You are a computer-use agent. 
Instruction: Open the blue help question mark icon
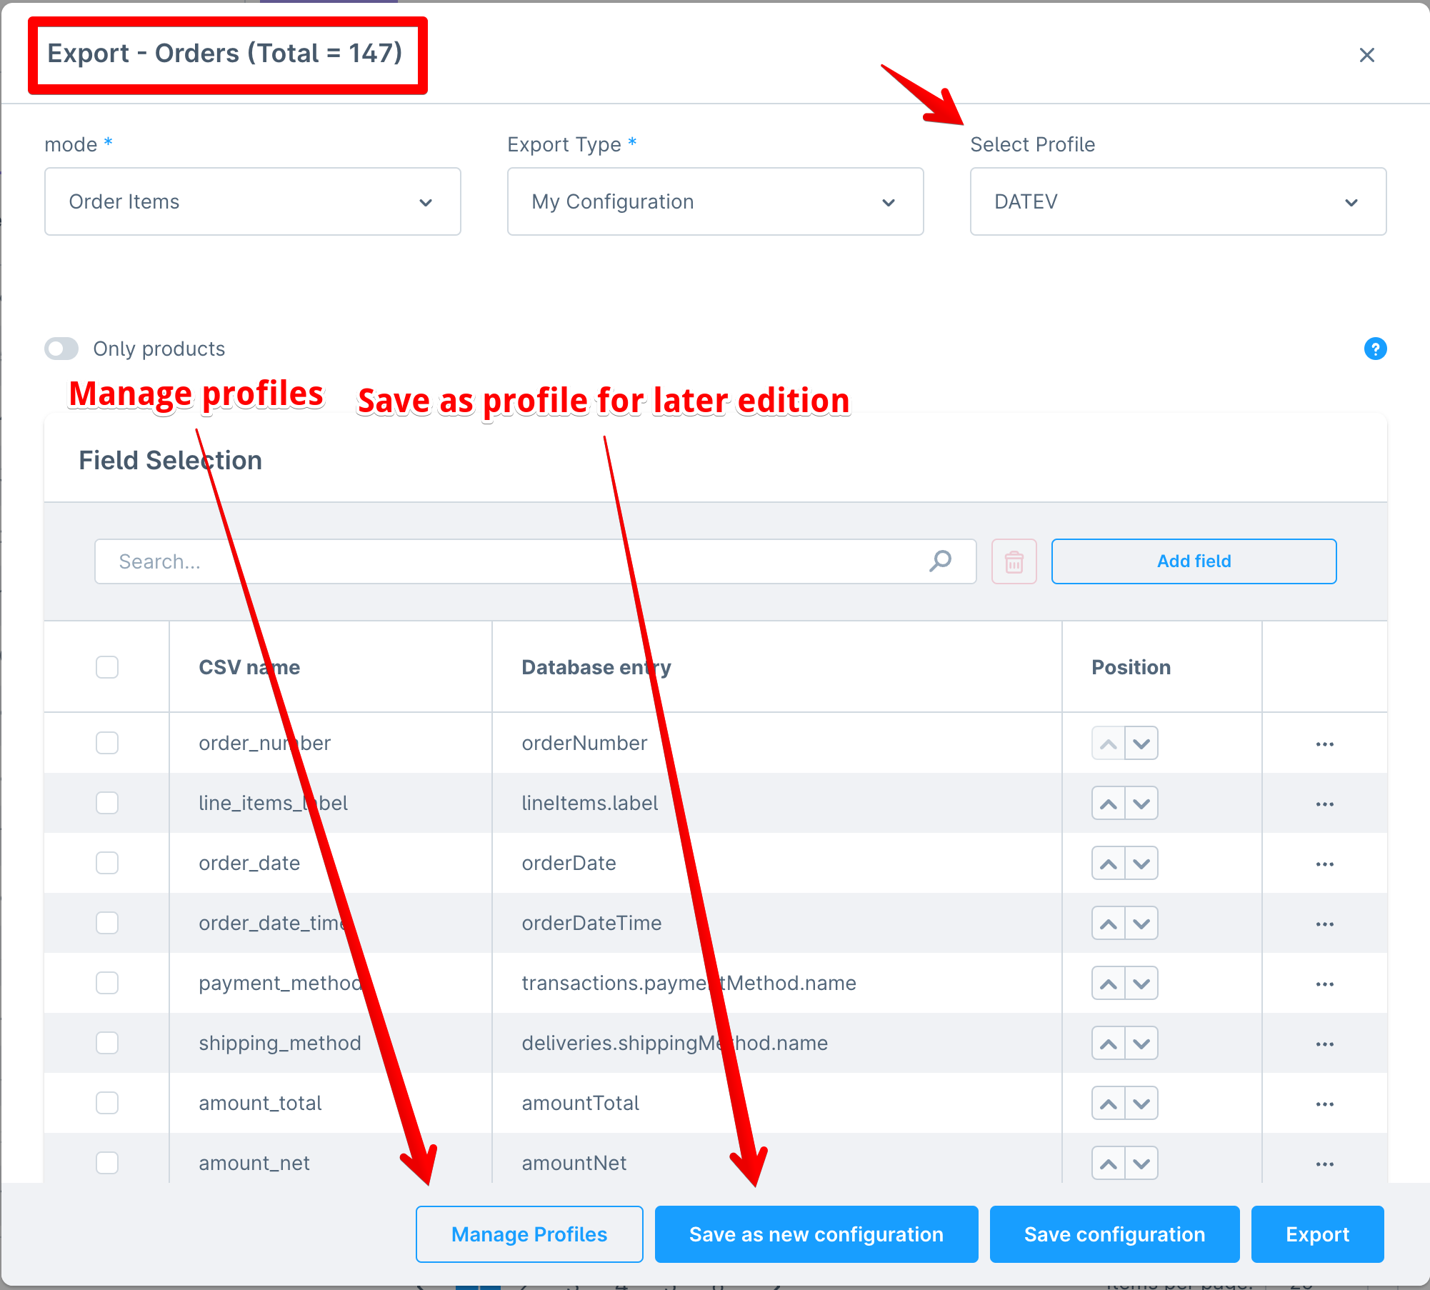pos(1375,349)
